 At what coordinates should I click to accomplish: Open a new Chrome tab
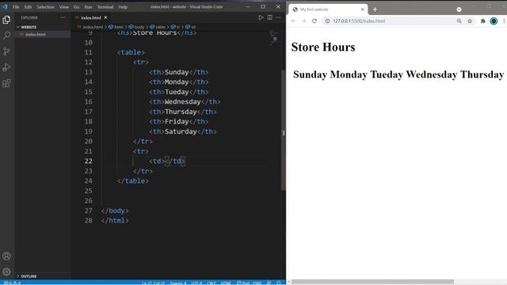click(x=375, y=9)
